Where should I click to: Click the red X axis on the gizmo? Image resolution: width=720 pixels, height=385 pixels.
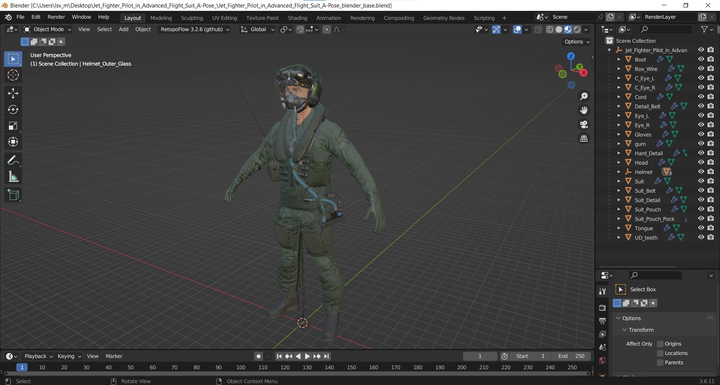(583, 73)
